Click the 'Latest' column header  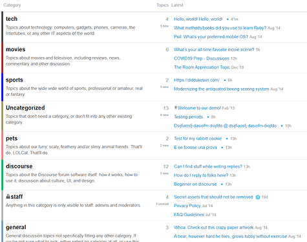click(177, 5)
